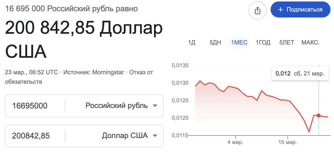The height and width of the screenshot is (160, 334).
Task: Switch to the 1ГОД chart view
Action: tap(263, 42)
